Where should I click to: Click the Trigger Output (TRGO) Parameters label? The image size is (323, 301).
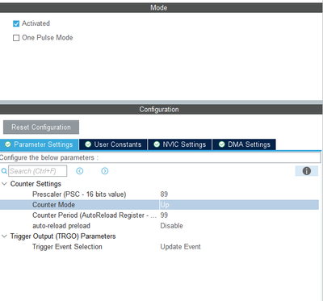pos(63,236)
